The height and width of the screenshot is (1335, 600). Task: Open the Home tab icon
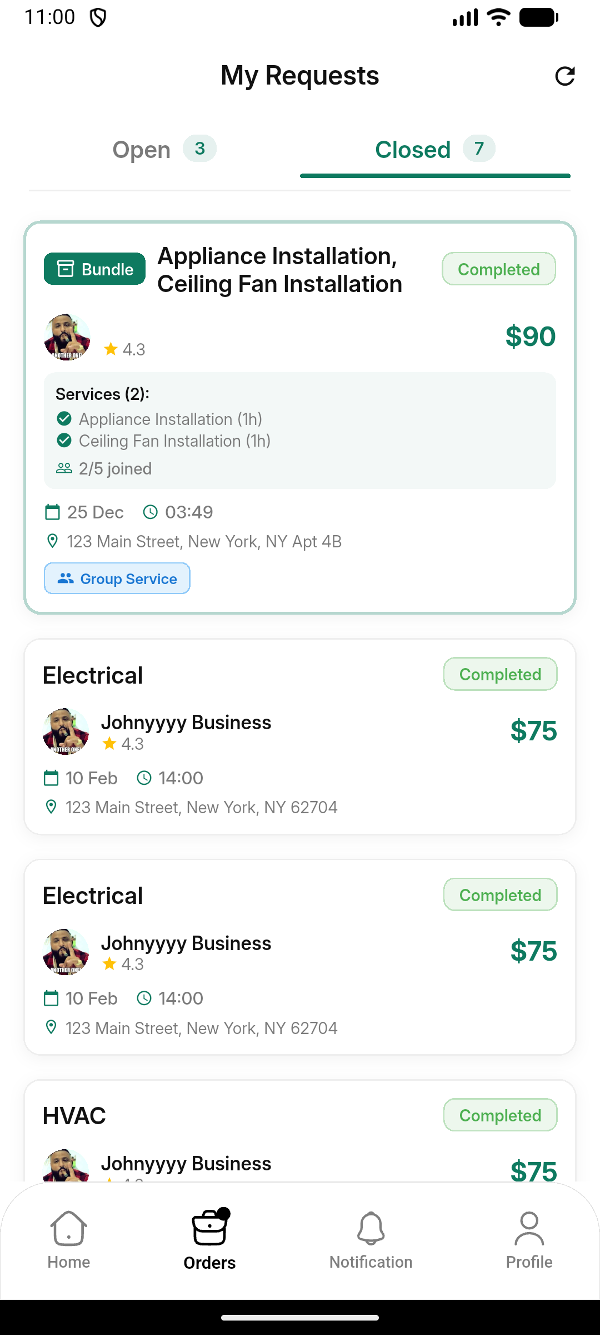click(x=68, y=1228)
